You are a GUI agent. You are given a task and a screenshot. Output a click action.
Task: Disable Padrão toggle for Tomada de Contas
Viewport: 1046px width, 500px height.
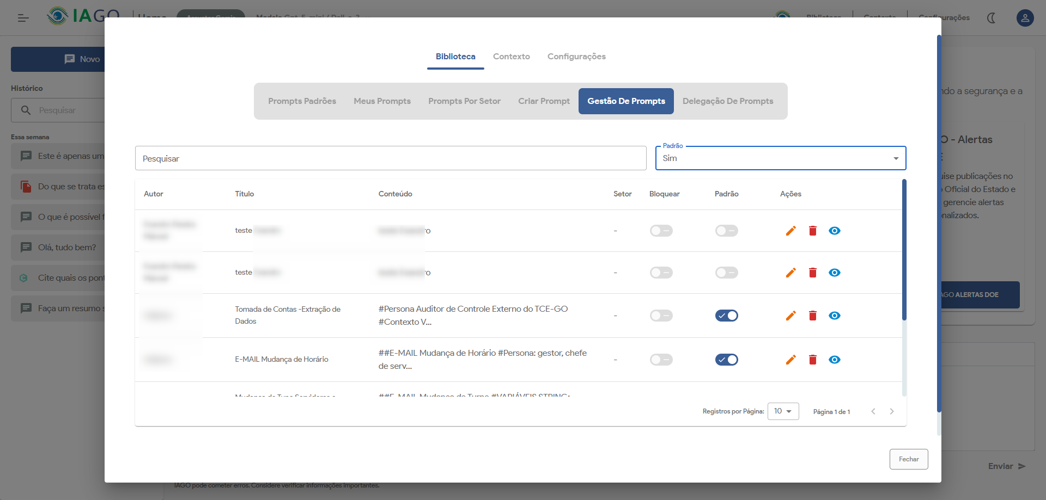pyautogui.click(x=726, y=316)
